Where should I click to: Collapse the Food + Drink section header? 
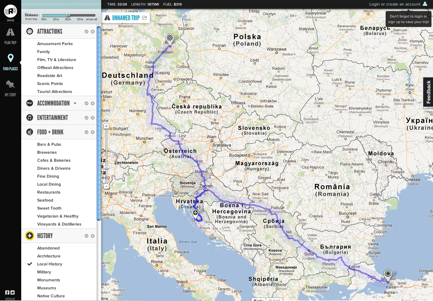(50, 132)
